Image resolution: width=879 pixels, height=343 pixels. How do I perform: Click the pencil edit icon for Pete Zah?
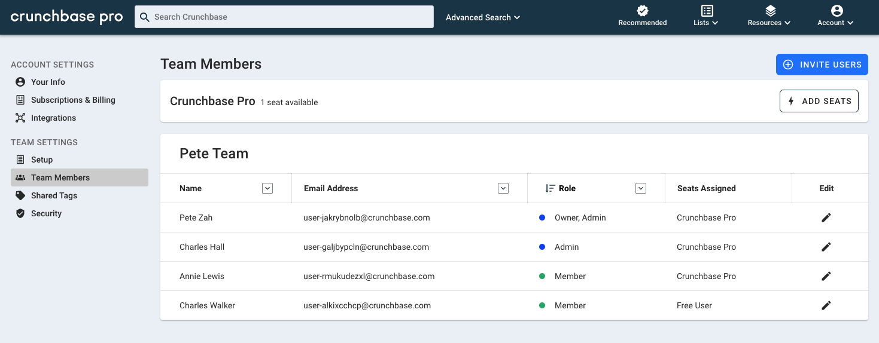[x=826, y=218]
